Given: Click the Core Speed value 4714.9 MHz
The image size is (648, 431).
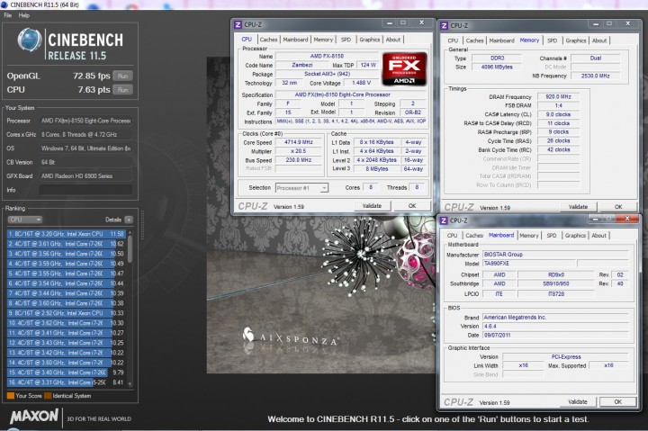Looking at the screenshot, I should tap(299, 142).
